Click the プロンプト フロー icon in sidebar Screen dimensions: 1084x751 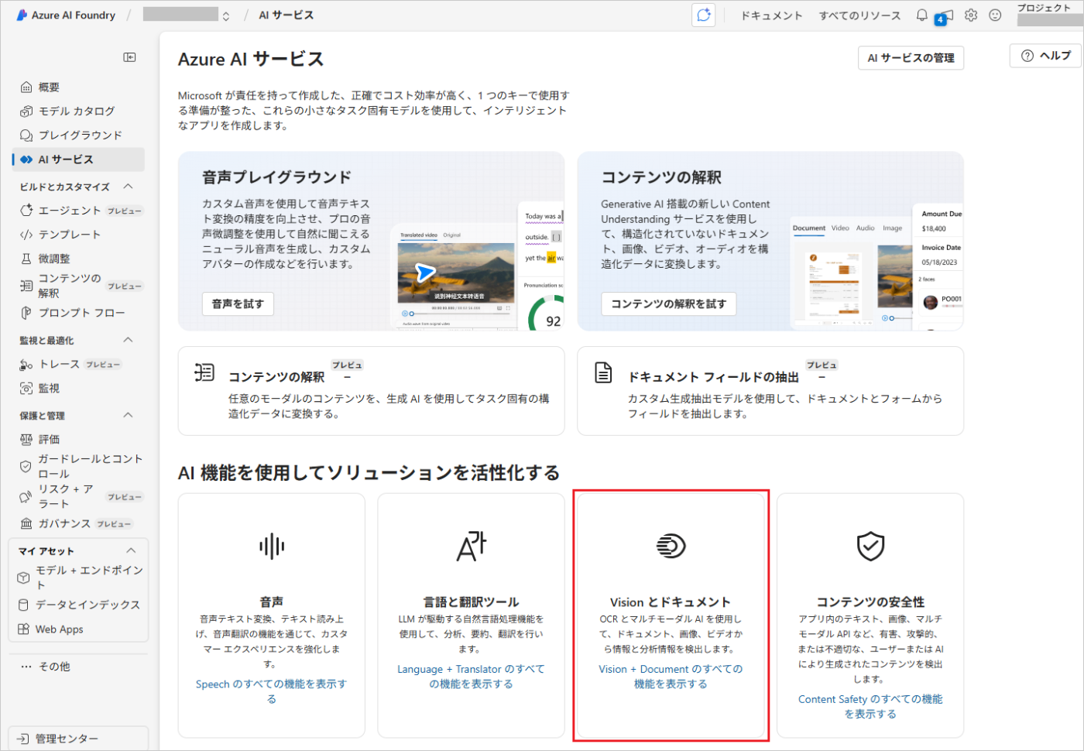(26, 313)
